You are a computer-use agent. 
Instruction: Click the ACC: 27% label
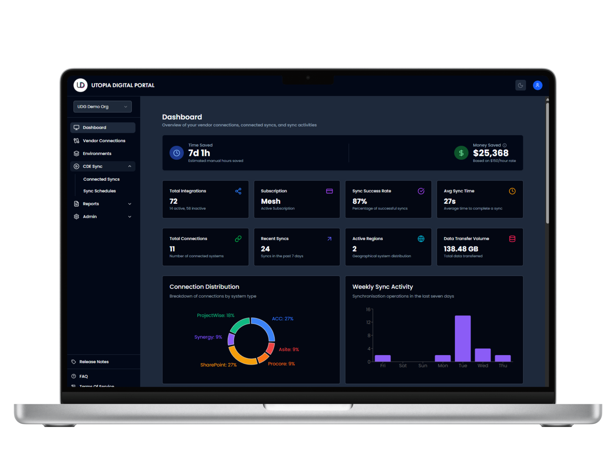(x=283, y=319)
